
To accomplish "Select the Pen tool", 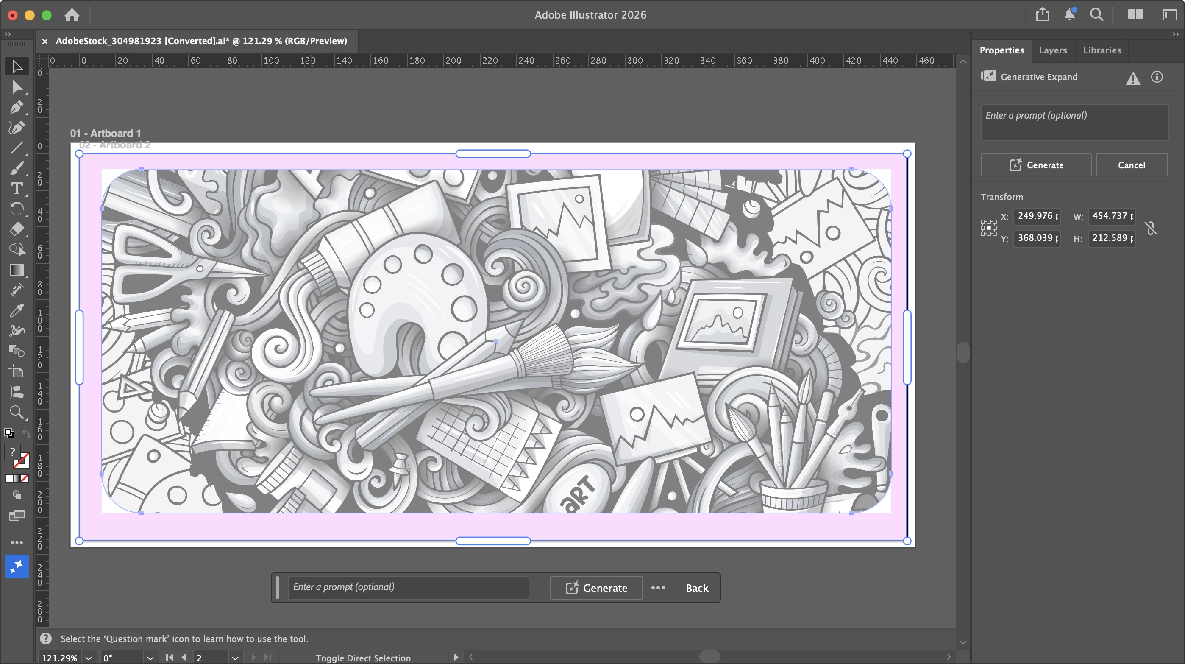I will point(17,108).
